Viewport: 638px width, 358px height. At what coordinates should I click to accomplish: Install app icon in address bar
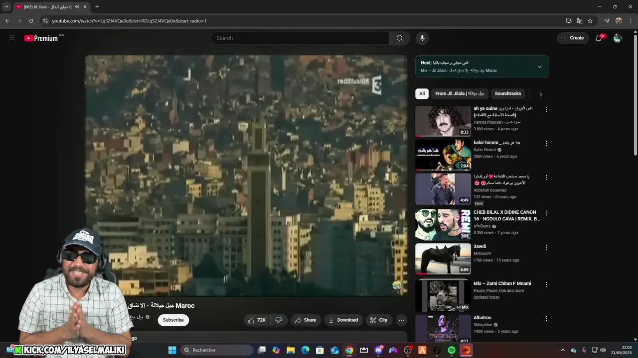coord(569,21)
